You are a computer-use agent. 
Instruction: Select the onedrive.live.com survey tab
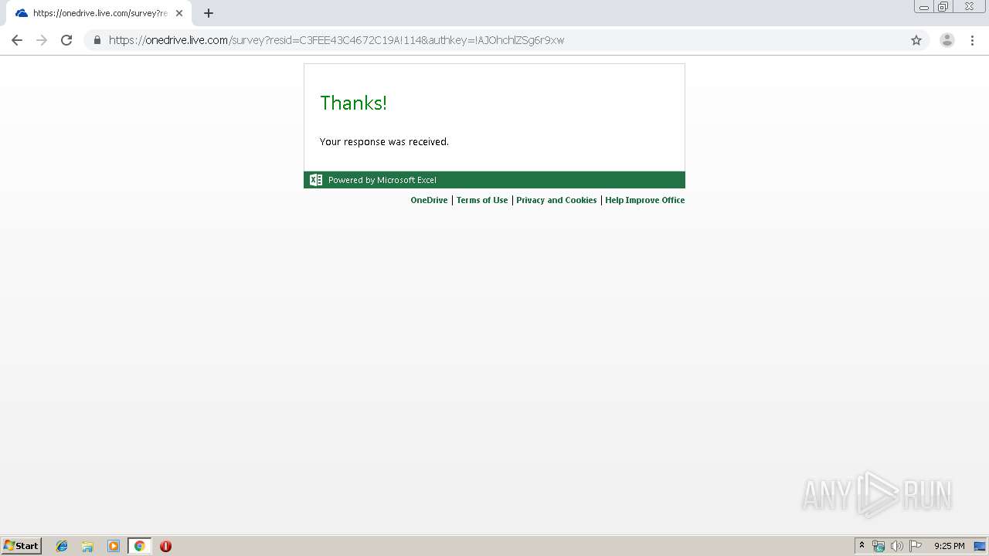pos(99,13)
